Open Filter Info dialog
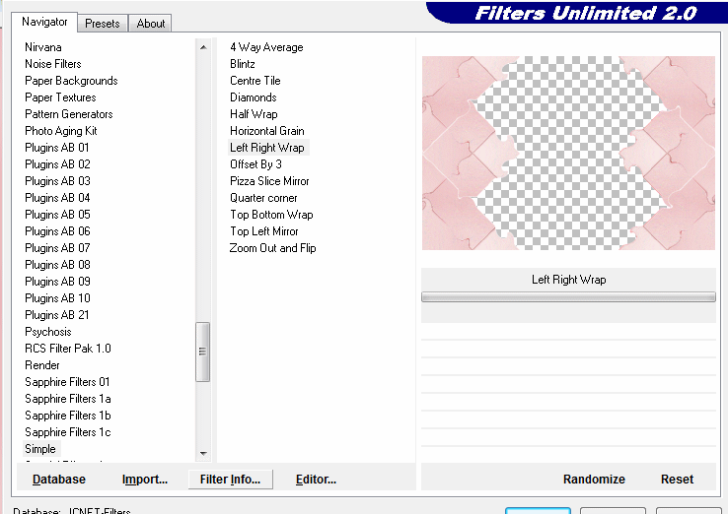 pos(230,480)
